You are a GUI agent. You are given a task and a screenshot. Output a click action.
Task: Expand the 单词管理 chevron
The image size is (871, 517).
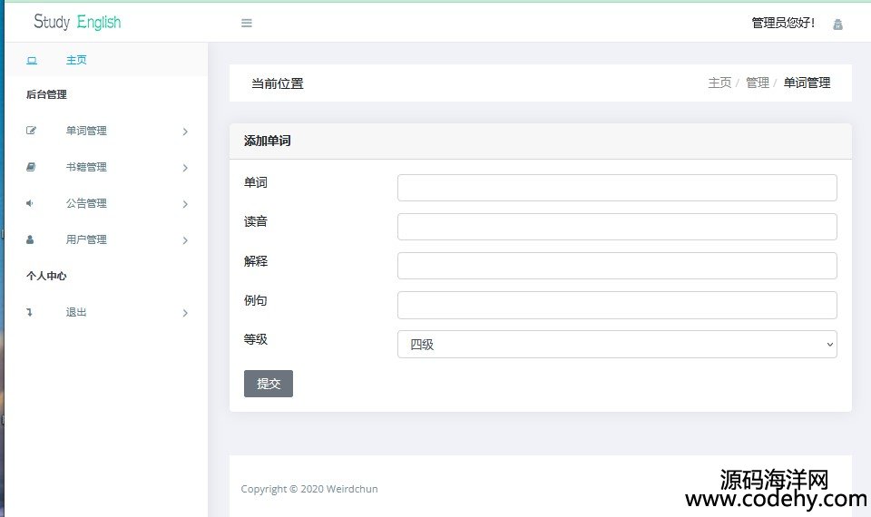tap(185, 132)
